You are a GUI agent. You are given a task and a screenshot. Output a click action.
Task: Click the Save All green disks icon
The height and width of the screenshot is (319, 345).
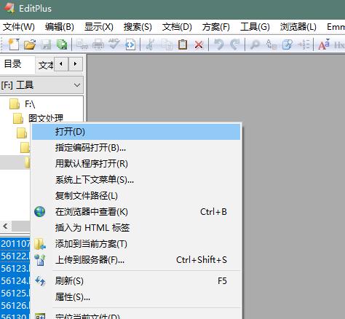[x=62, y=44]
